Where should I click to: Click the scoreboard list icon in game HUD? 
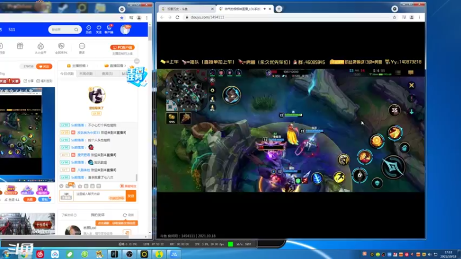[x=398, y=73]
